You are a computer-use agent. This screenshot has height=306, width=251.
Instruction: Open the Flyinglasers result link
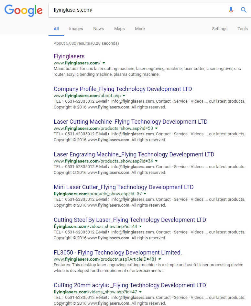[69, 56]
